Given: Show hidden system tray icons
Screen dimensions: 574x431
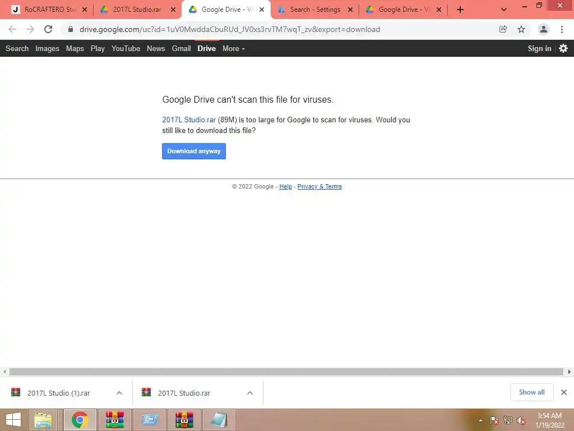Looking at the screenshot, I should click(x=480, y=420).
